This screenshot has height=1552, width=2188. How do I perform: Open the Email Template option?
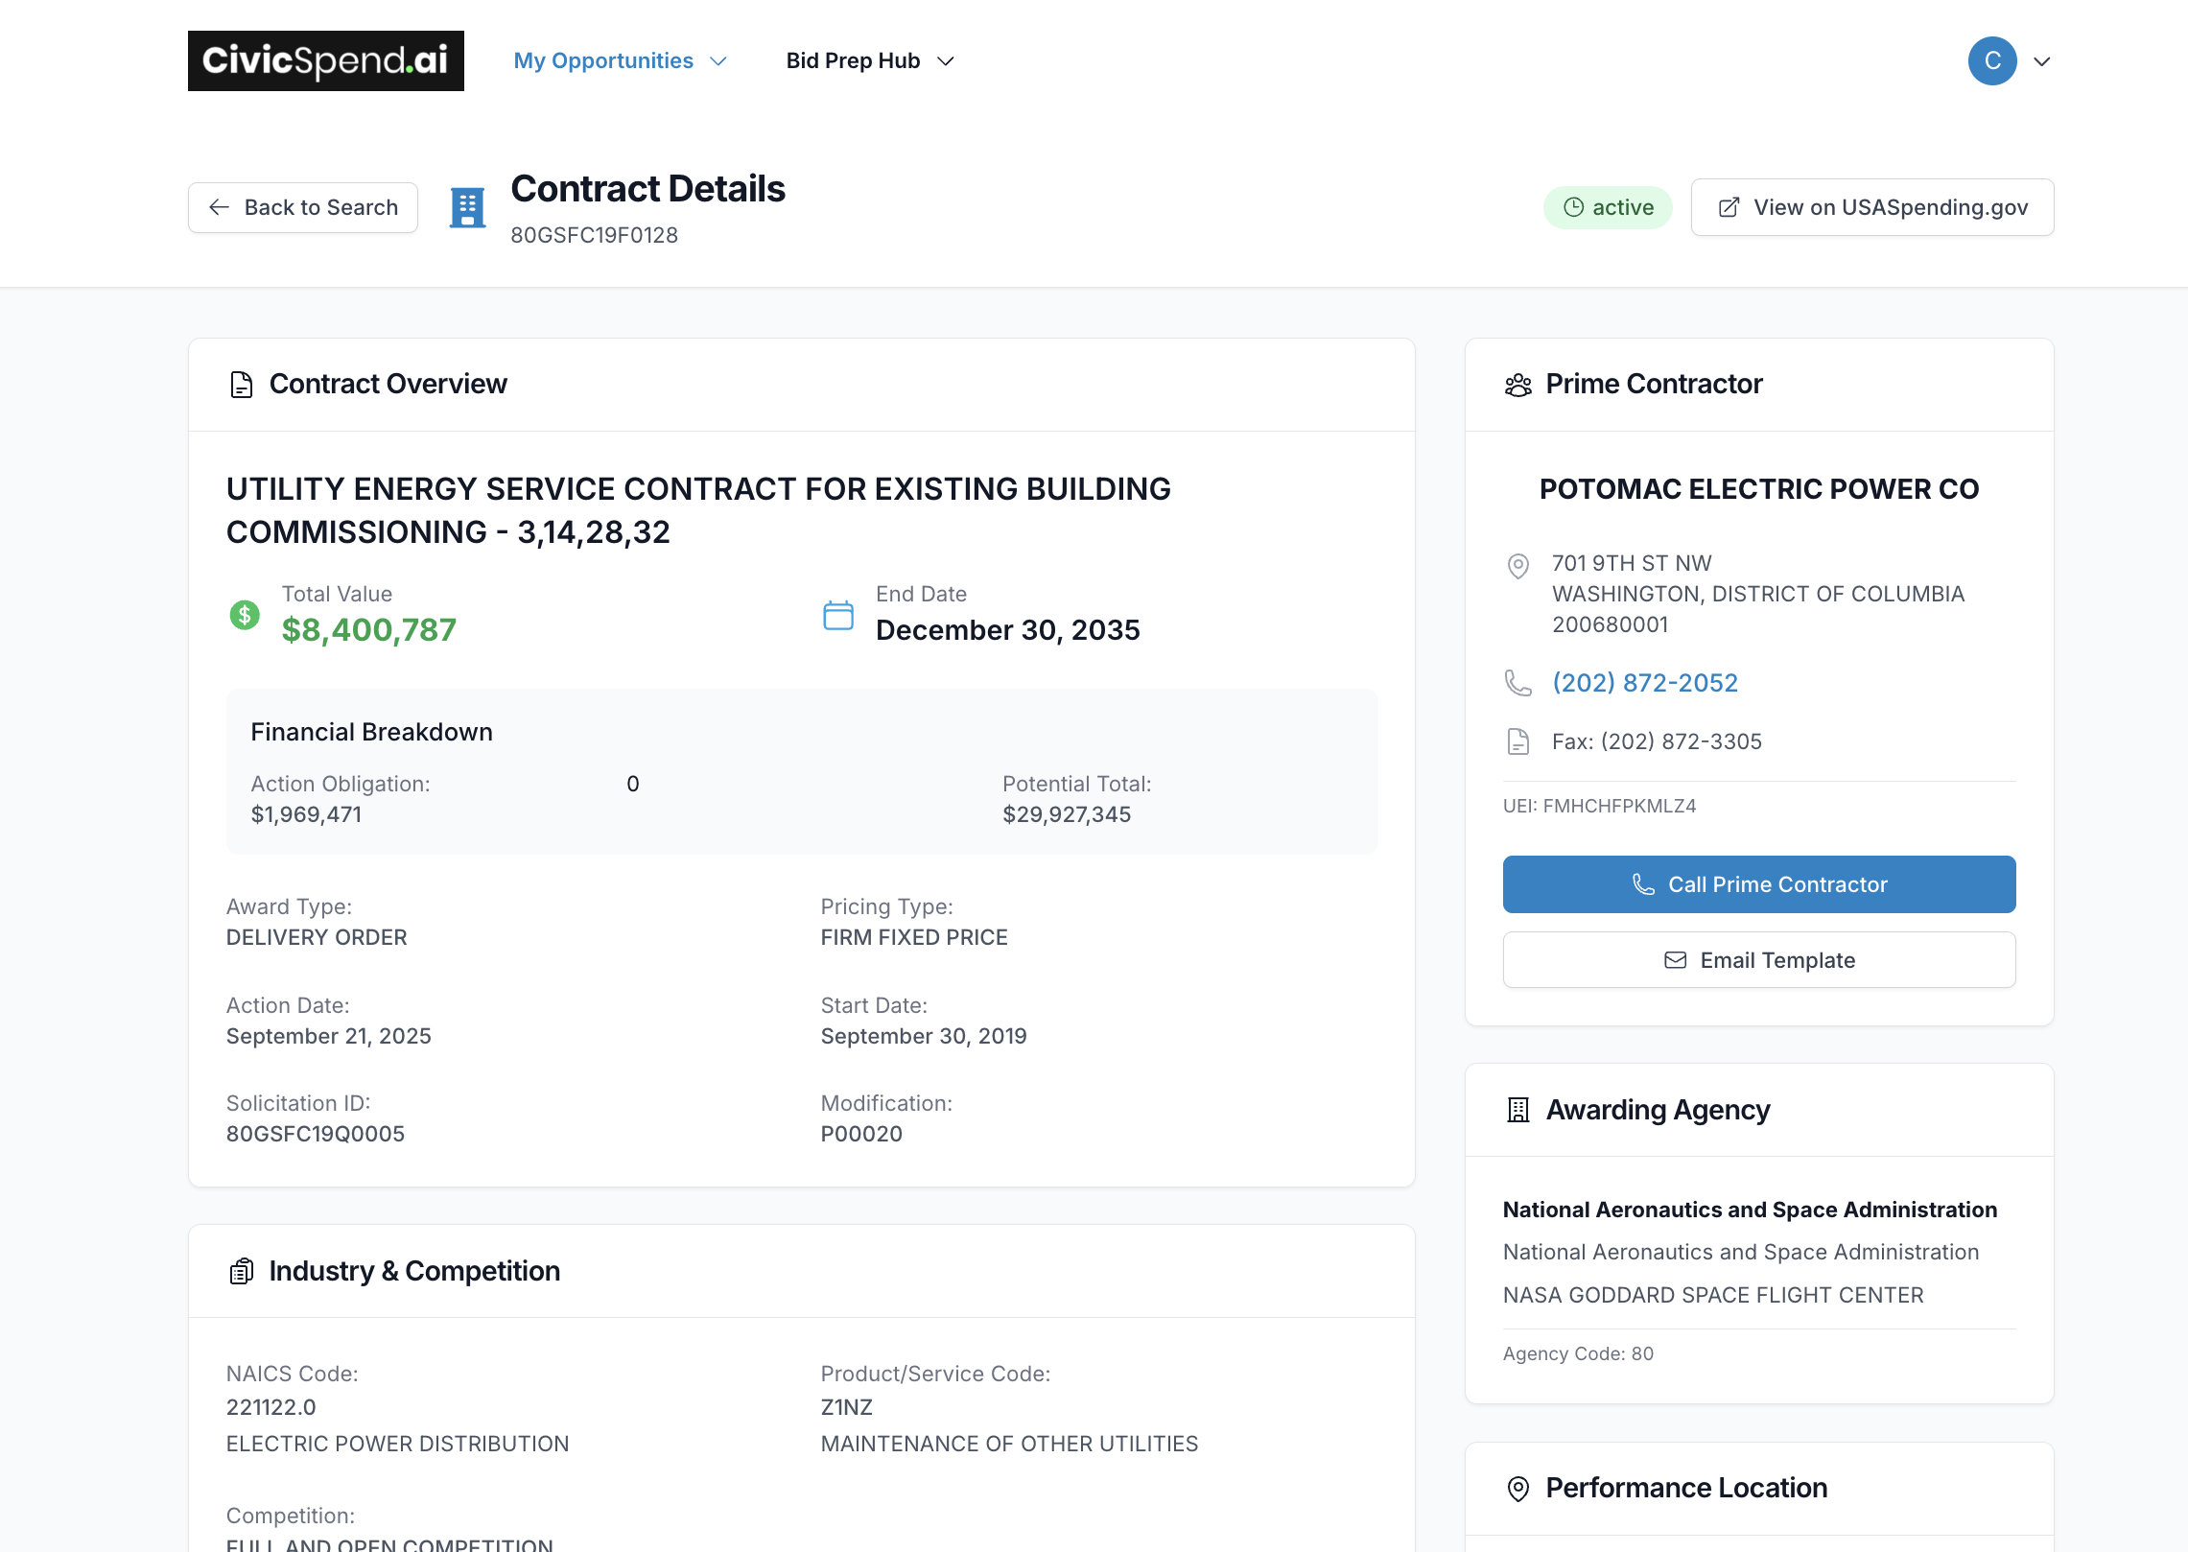[1758, 959]
